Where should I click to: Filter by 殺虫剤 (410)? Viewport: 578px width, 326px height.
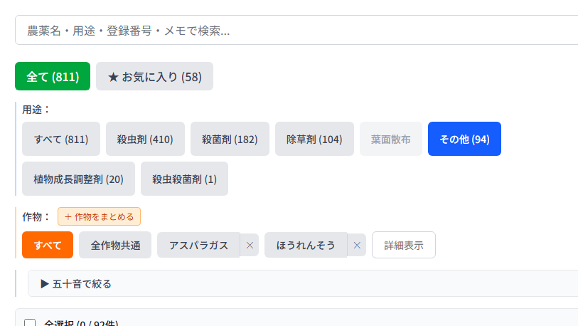(x=145, y=139)
